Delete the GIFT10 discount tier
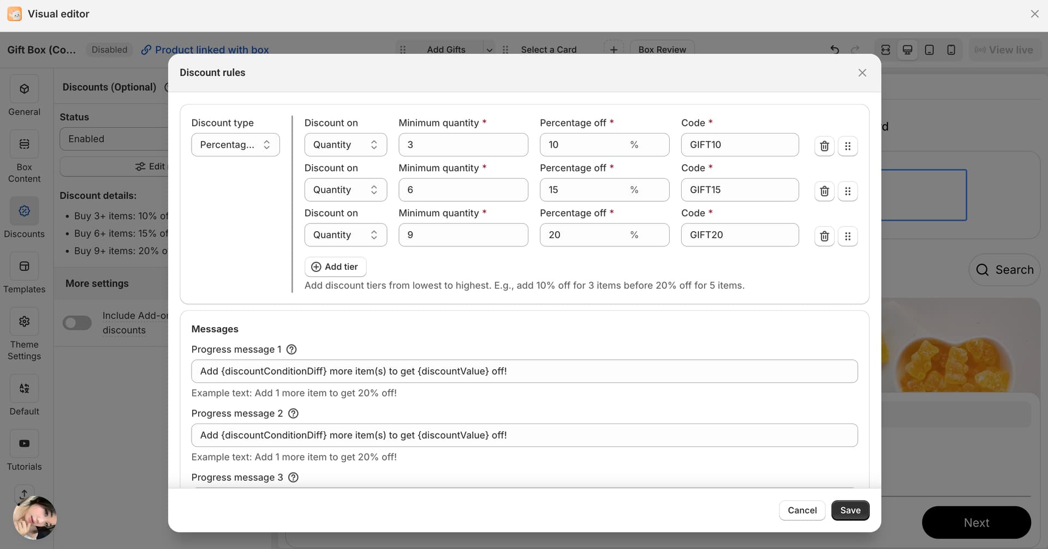Screen dimensions: 1048x549 coord(824,146)
